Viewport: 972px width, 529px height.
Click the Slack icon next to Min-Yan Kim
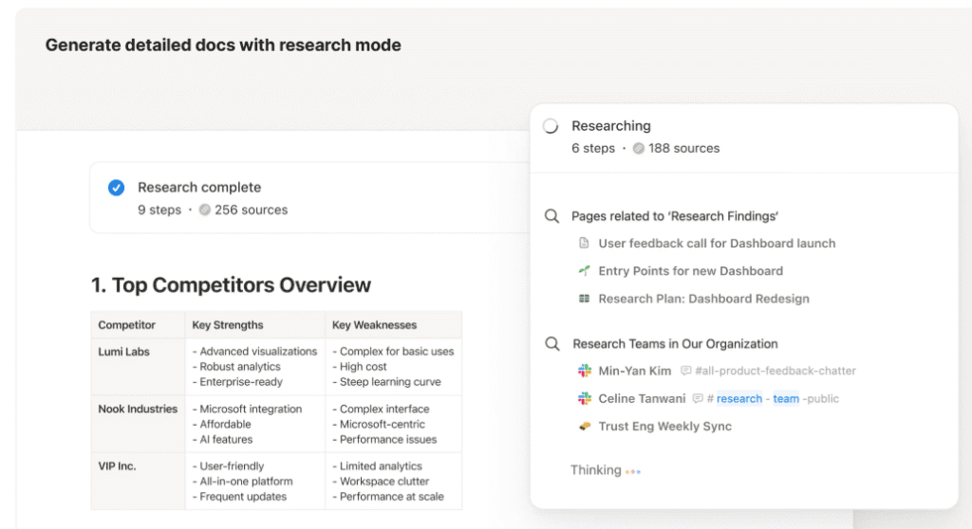tap(585, 371)
